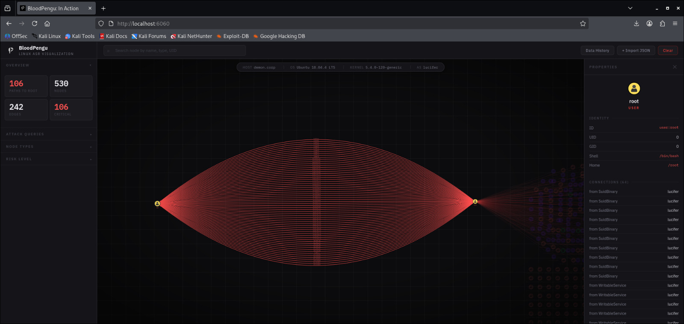This screenshot has height=324, width=684.
Task: Open the Firefox downloads panel
Action: tap(636, 23)
